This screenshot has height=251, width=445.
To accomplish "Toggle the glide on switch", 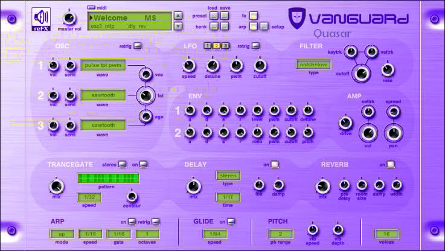I will coord(231,221).
